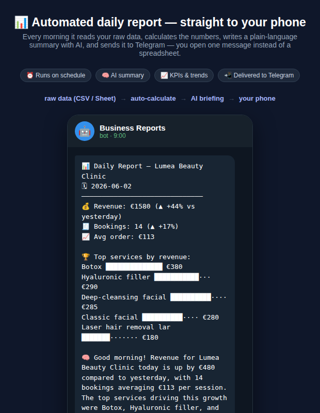This screenshot has width=320, height=413.
Task: Click the Hyaluronic filler revenue bar
Action: (x=177, y=277)
